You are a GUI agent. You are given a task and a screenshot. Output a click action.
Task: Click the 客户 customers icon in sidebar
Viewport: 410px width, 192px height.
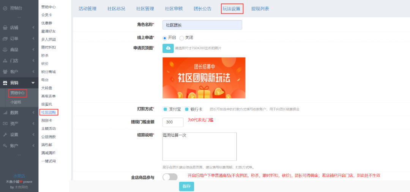(x=5, y=72)
